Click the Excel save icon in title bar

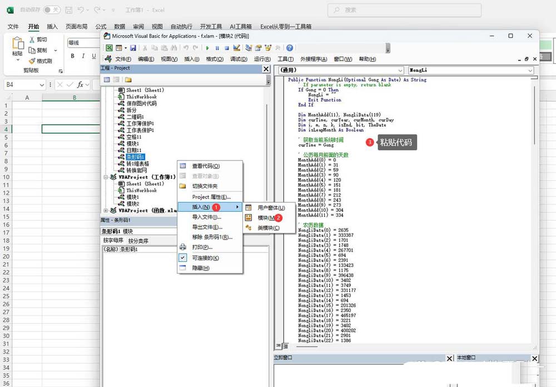pyautogui.click(x=69, y=10)
